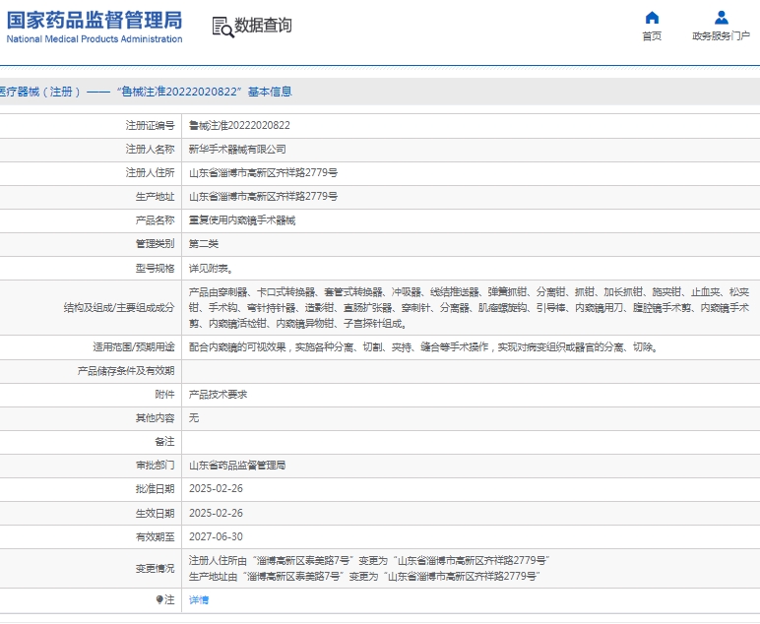Click the home house icon
Viewport: 760px width, 624px height.
[652, 18]
